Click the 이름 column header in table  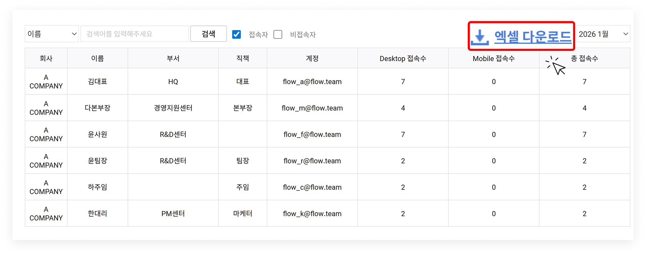pyautogui.click(x=98, y=58)
